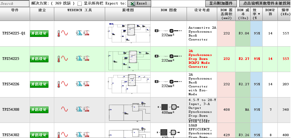The width and height of the screenshot is (292, 138).
Task: Click 开启设计 for TPS54225-Q1
Action: pyautogui.click(x=39, y=34)
